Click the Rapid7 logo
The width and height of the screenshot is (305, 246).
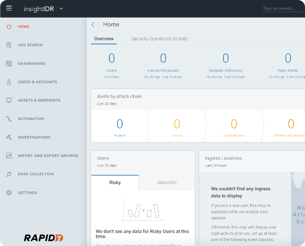point(44,238)
